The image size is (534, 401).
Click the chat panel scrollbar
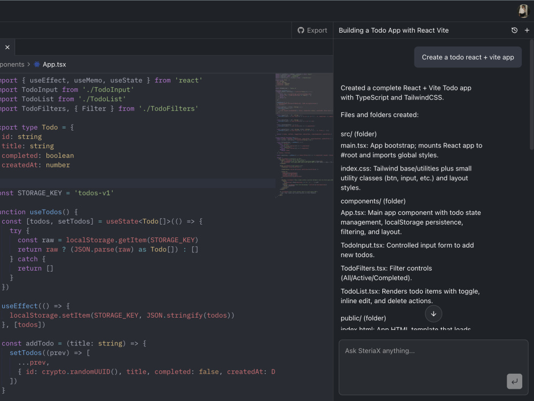pyautogui.click(x=532, y=95)
